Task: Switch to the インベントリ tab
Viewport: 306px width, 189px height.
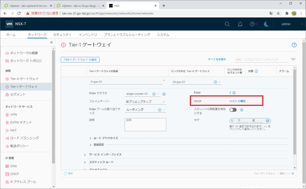Action: 88,35
